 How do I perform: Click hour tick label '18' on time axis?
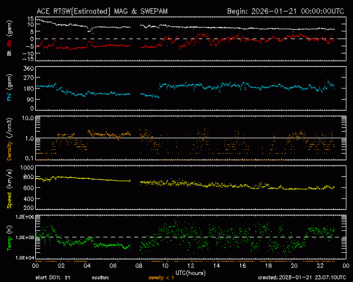tap(268, 266)
